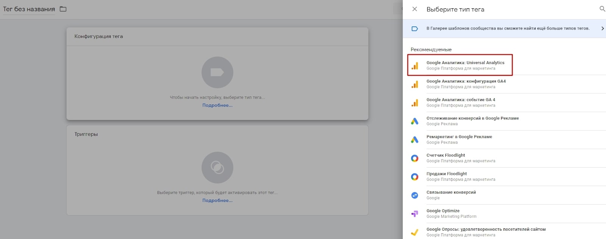
Task: Expand the community template gallery chevron
Action: click(x=602, y=28)
